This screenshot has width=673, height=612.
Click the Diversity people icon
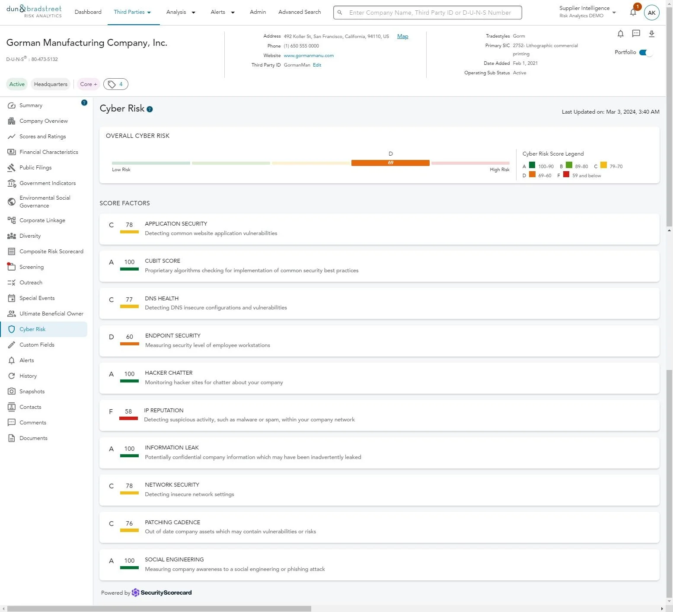[x=12, y=236]
